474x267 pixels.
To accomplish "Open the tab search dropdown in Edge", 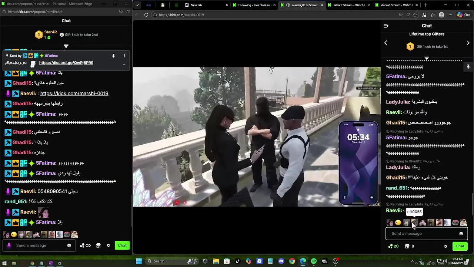I will pyautogui.click(x=137, y=5).
